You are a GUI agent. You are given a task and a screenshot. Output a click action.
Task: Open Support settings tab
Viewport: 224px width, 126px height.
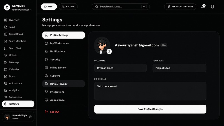63,76
